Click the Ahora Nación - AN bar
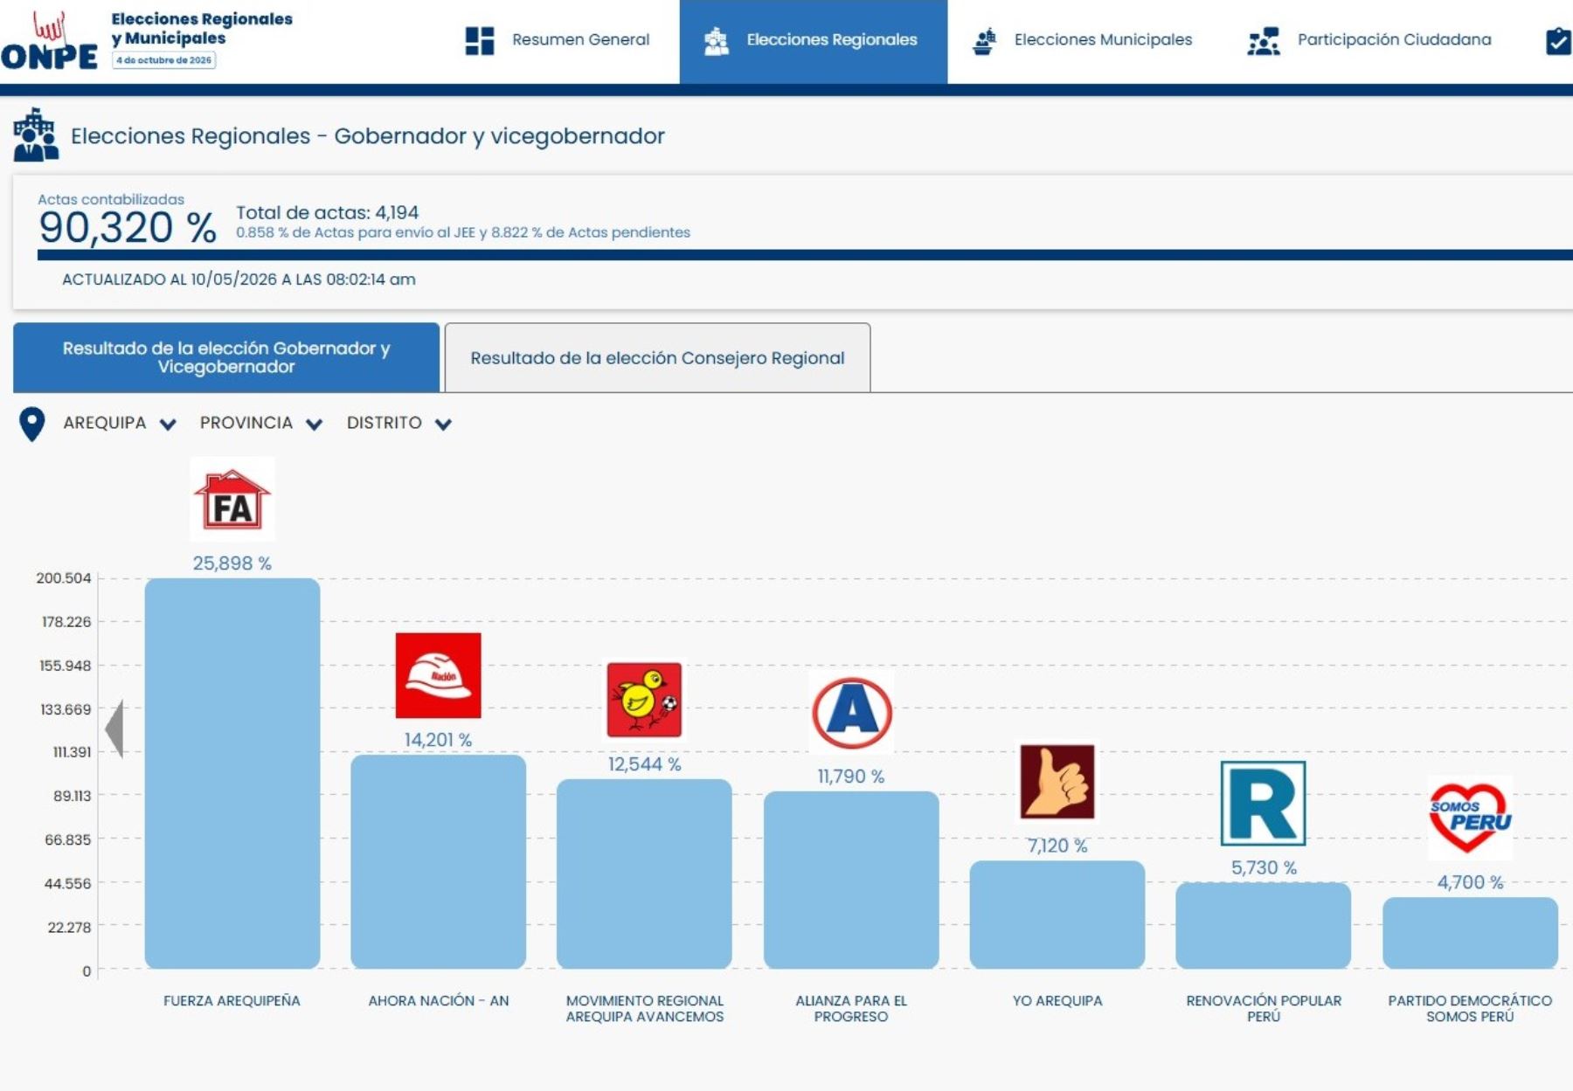1573x1091 pixels. coord(439,861)
